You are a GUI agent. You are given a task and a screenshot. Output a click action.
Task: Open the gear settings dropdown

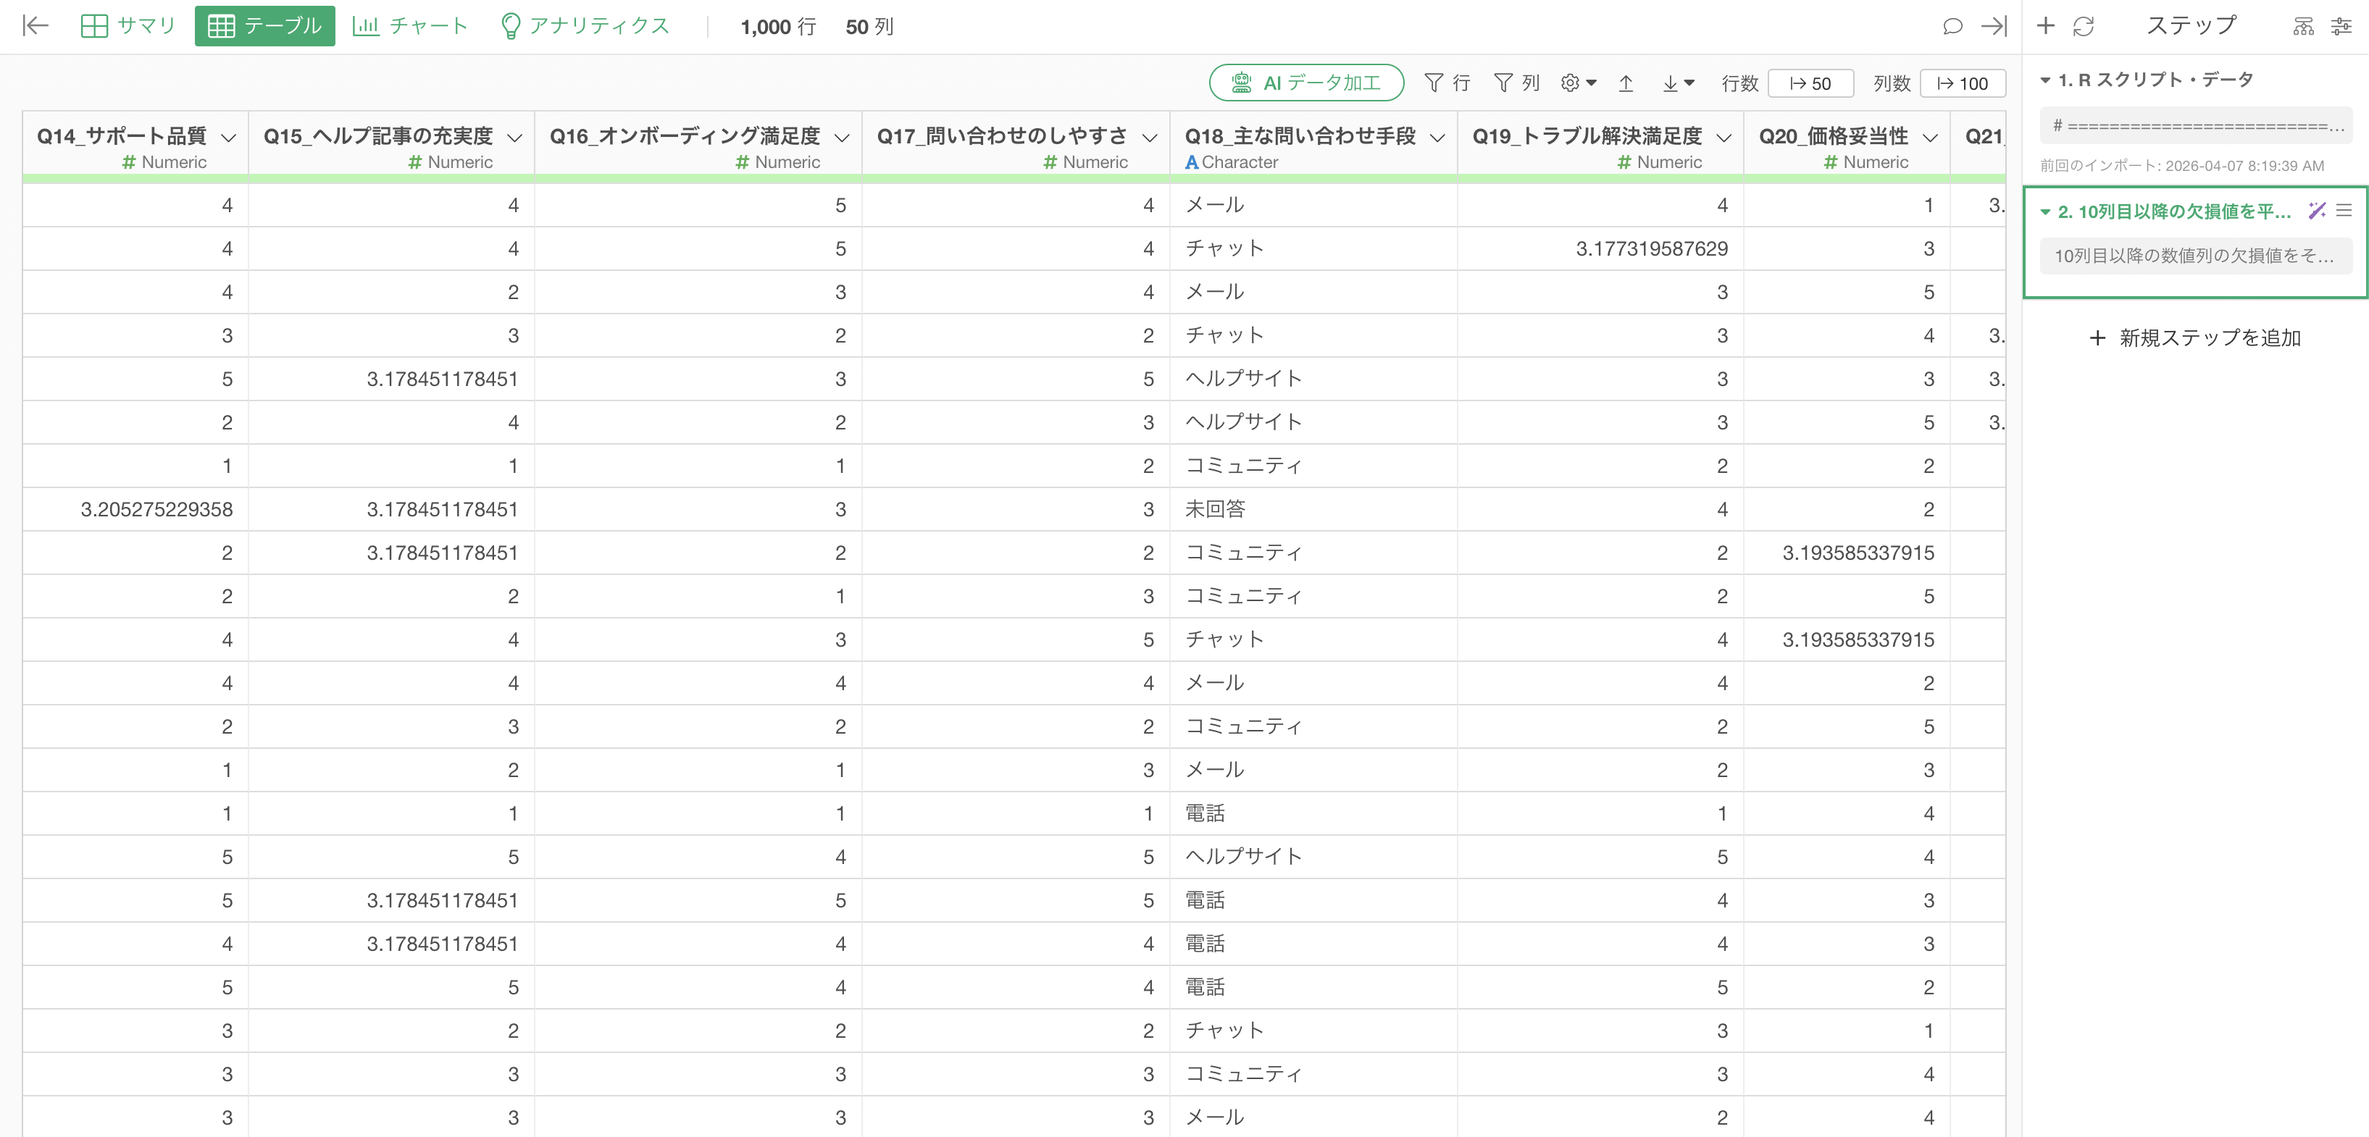[x=1577, y=83]
